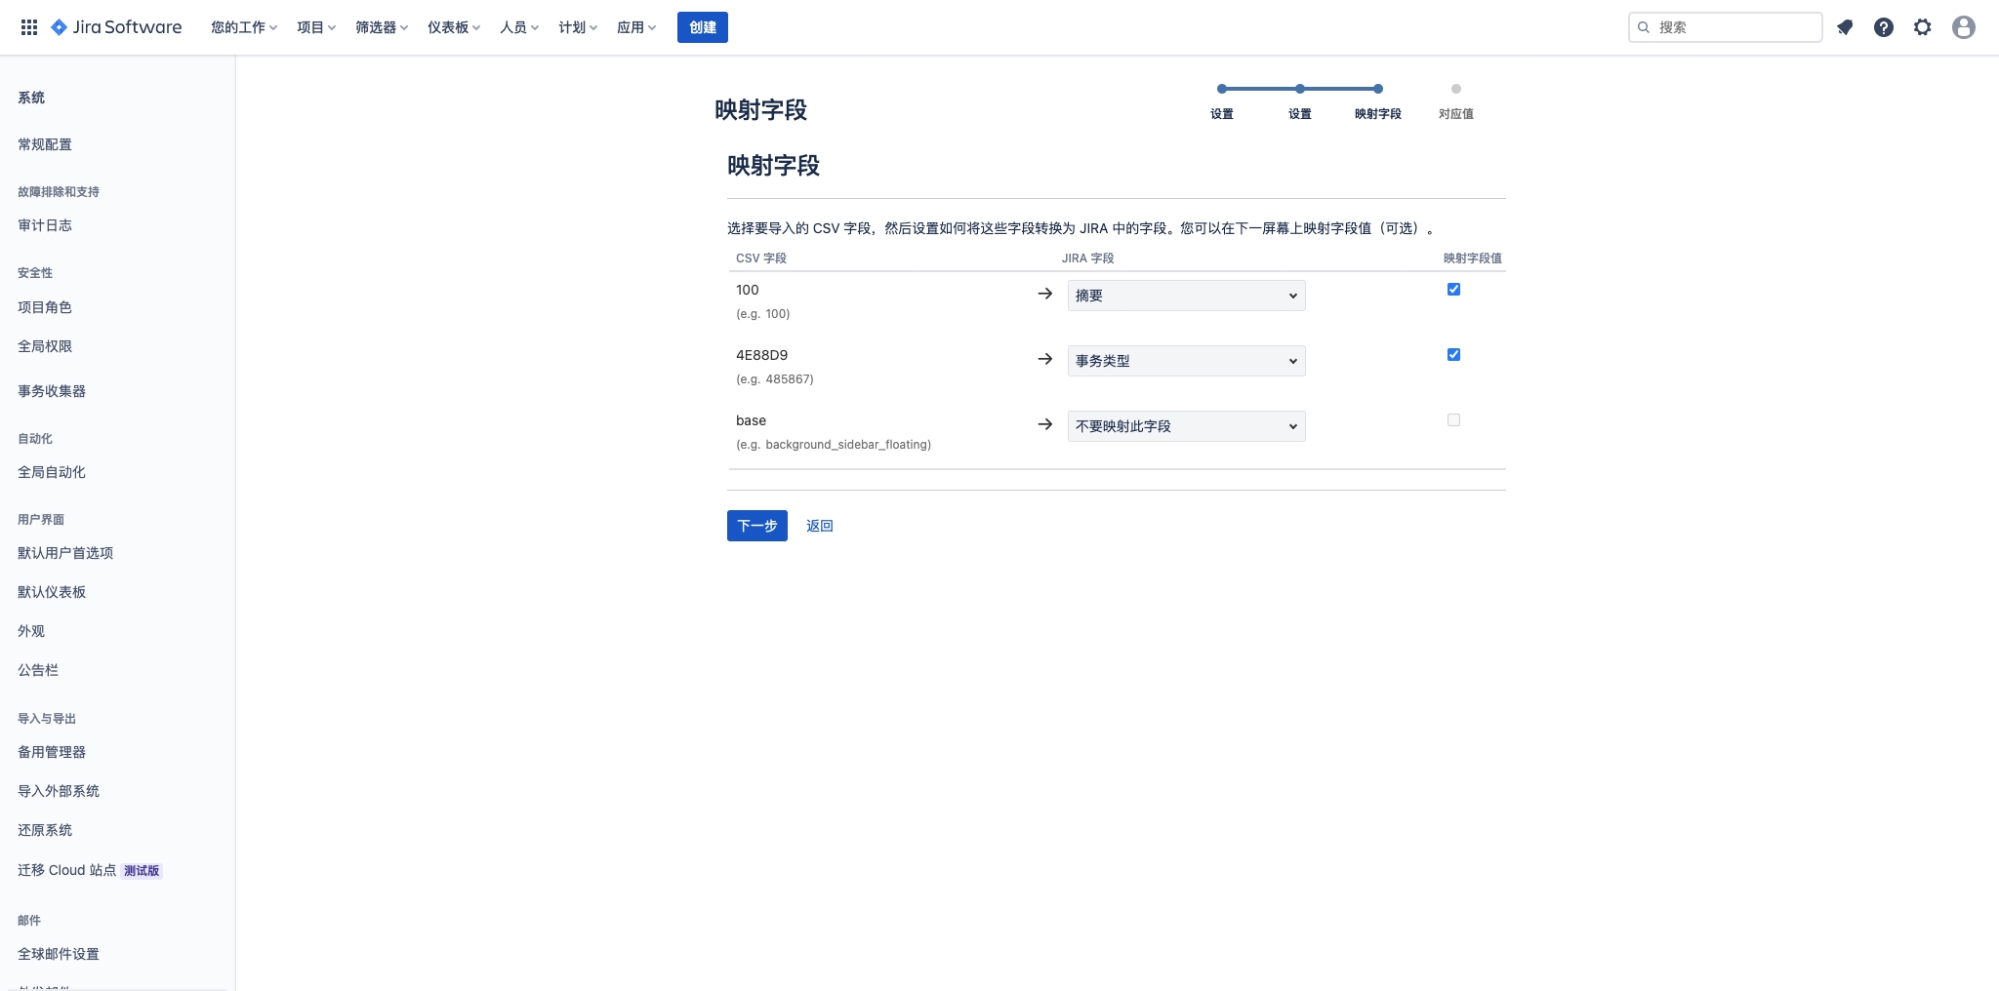The height and width of the screenshot is (991, 1999).
Task: Open 公告栏 in sidebar
Action: pyautogui.click(x=38, y=670)
